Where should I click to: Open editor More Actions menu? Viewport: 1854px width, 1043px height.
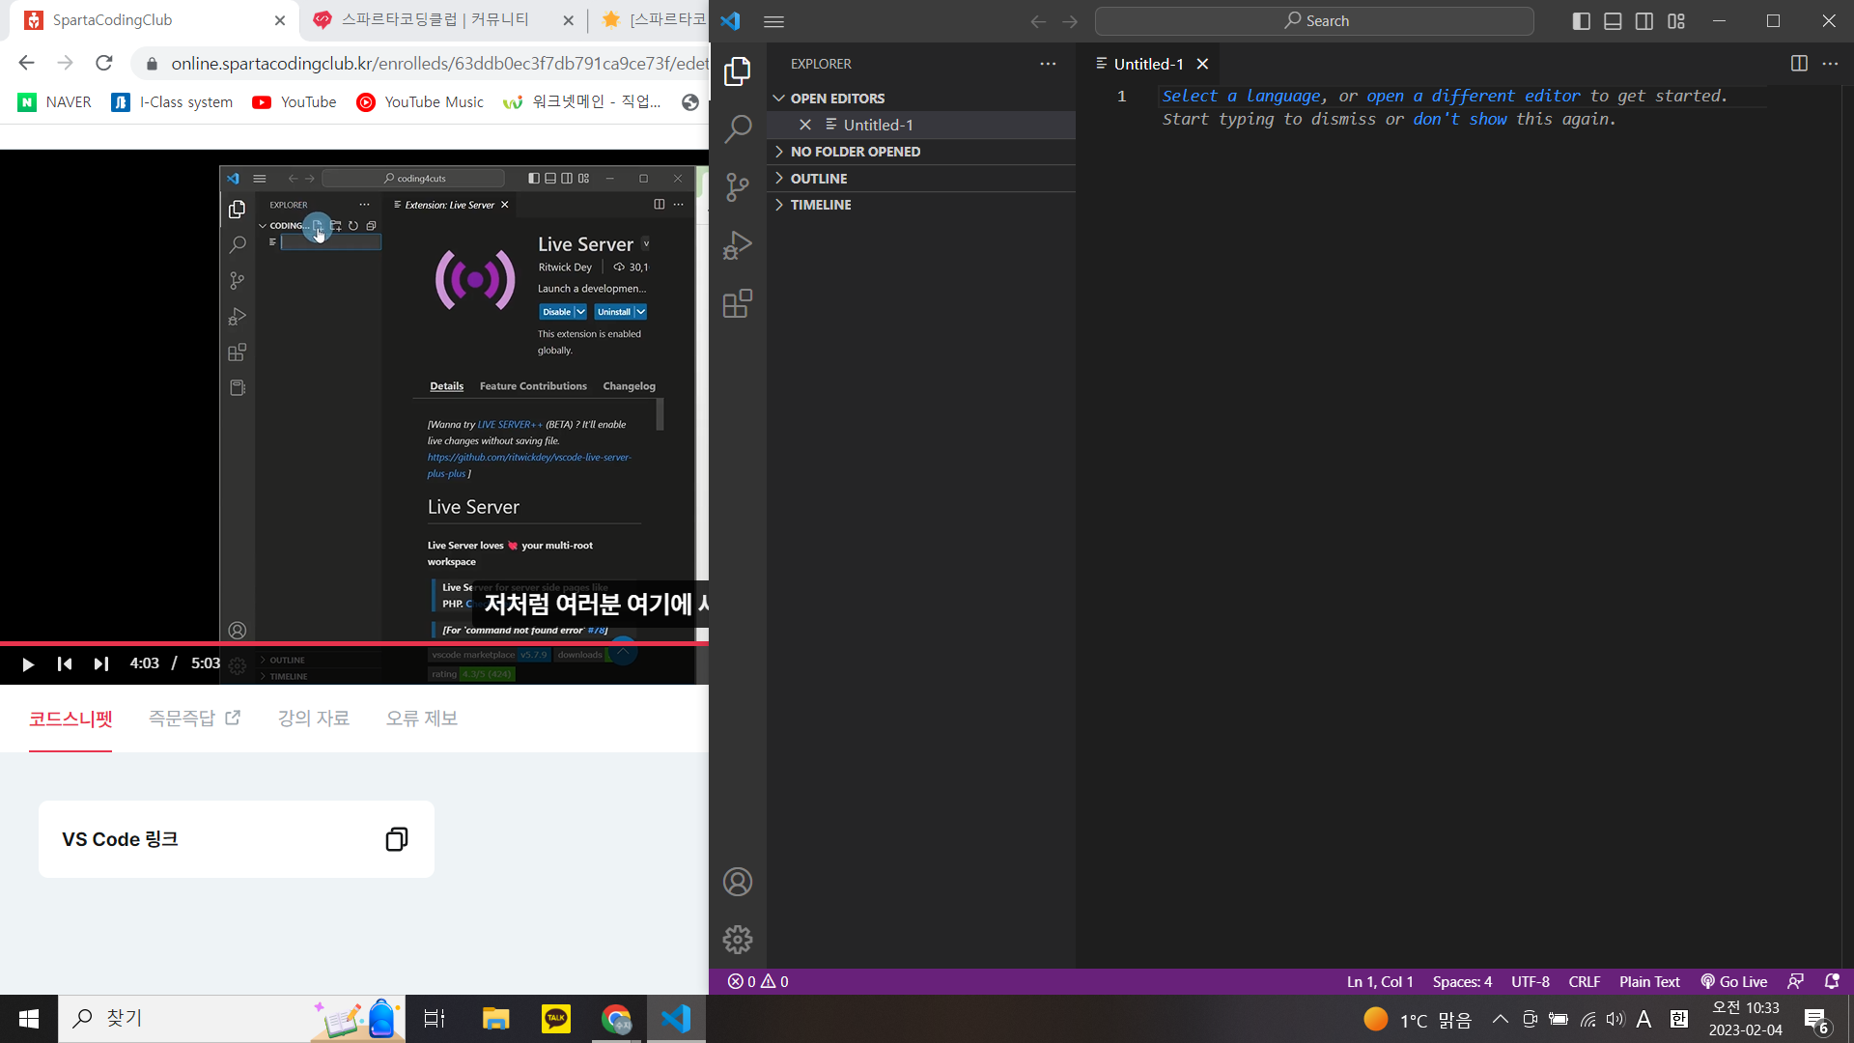[1830, 64]
